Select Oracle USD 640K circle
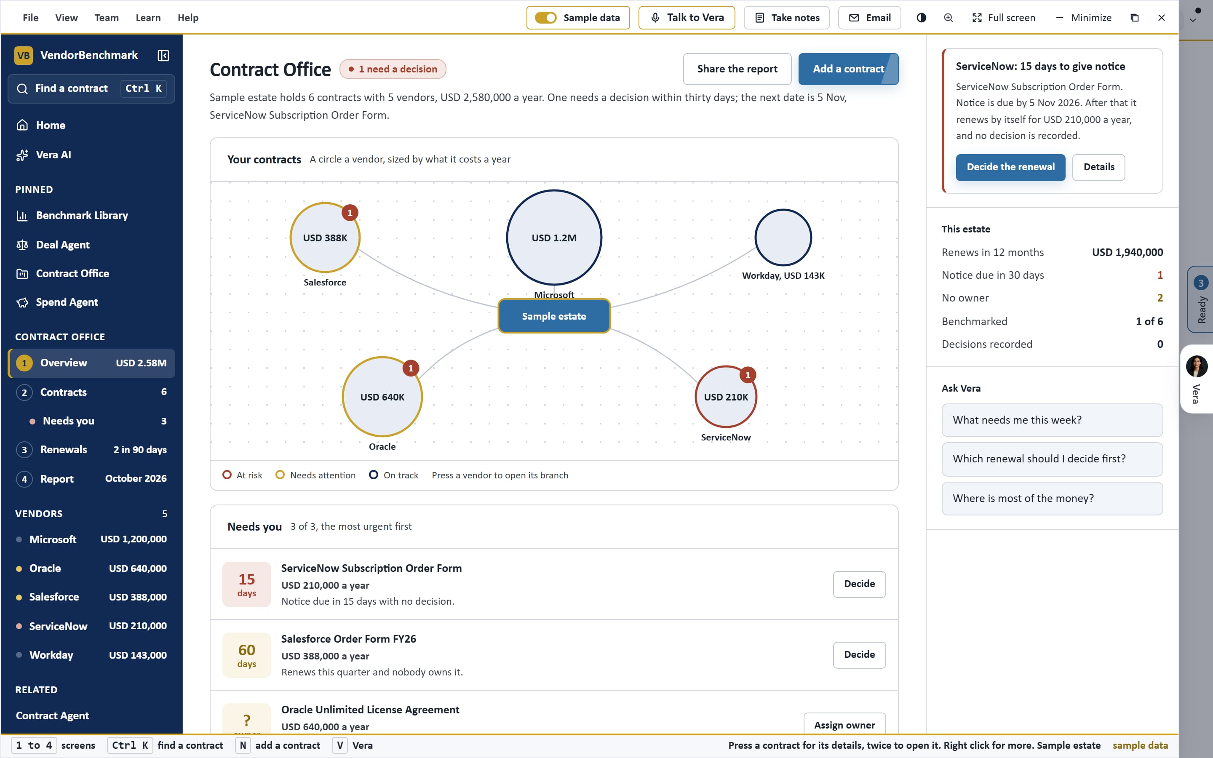Screen dimensions: 1213x758 [x=382, y=397]
